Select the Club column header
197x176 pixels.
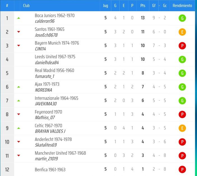[26, 6]
